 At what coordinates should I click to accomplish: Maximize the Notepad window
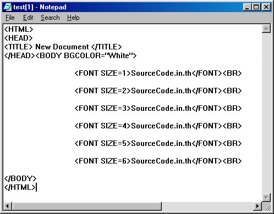[x=256, y=7]
